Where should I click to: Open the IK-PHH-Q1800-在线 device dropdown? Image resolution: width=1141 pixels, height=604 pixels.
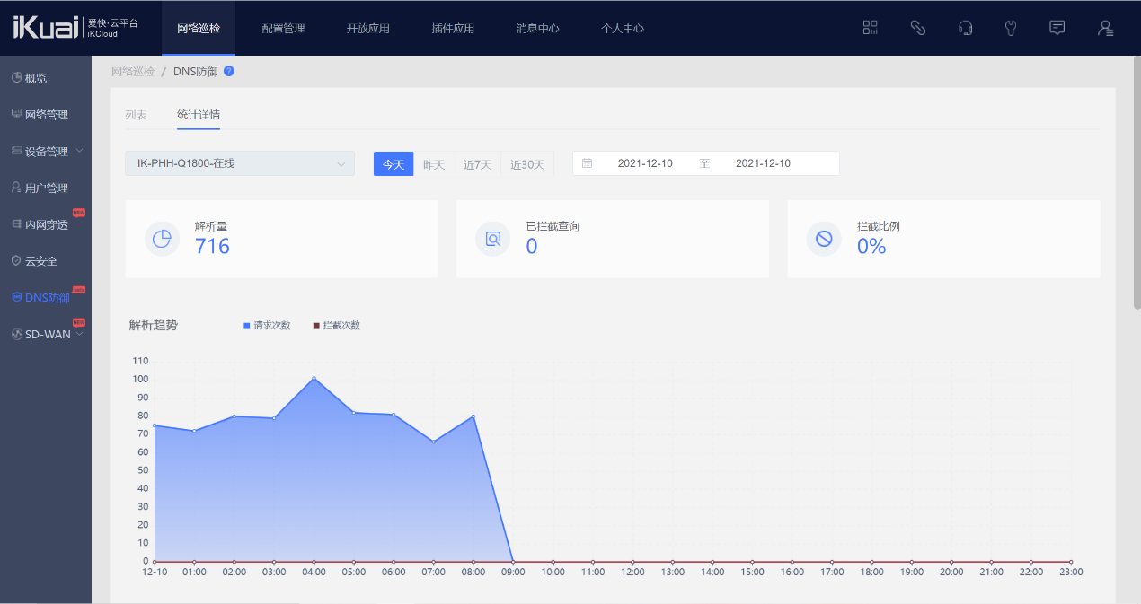click(x=240, y=163)
